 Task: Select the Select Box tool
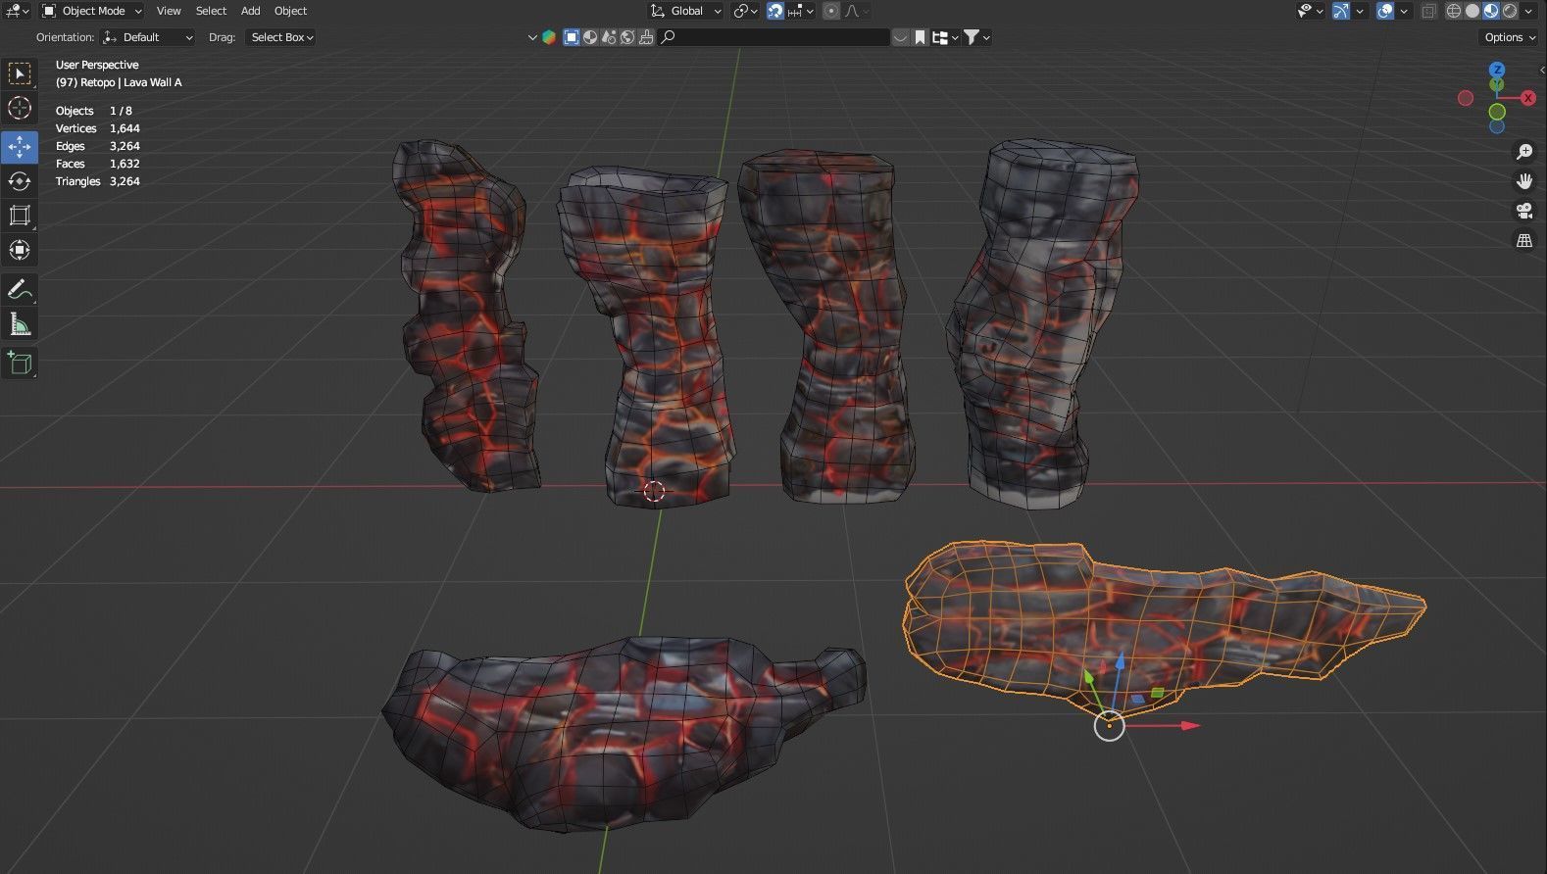tap(20, 73)
